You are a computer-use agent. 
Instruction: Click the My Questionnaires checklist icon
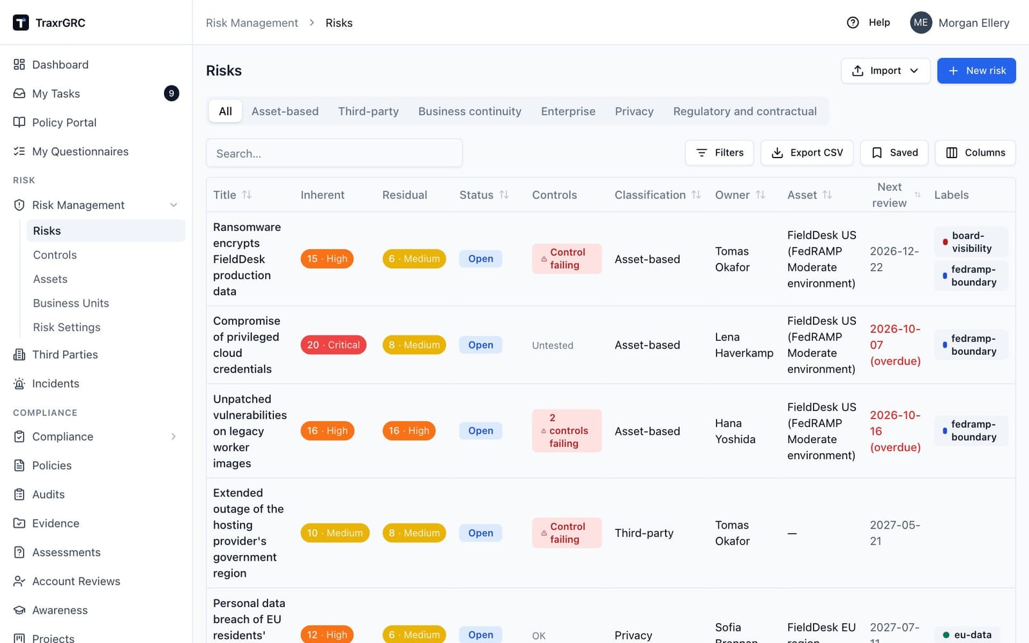click(x=19, y=151)
